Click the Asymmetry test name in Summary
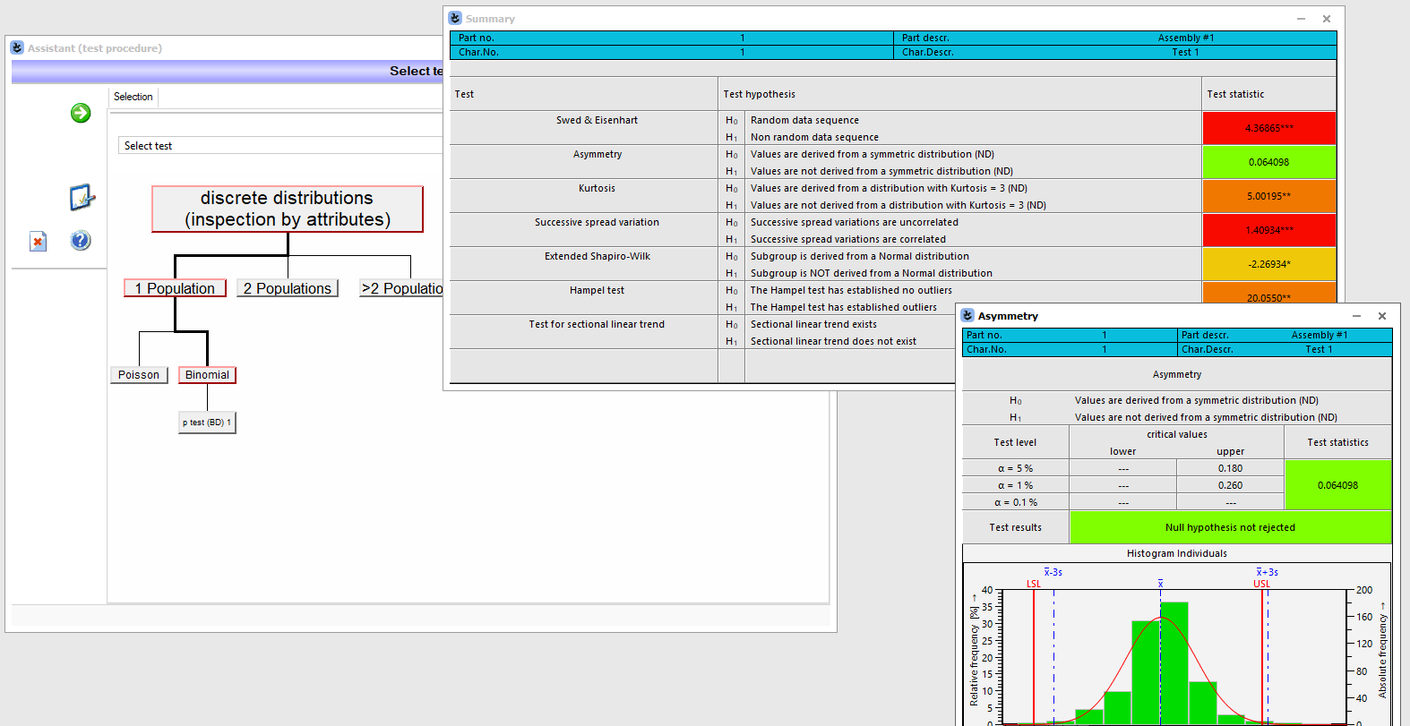The image size is (1410, 726). point(598,154)
